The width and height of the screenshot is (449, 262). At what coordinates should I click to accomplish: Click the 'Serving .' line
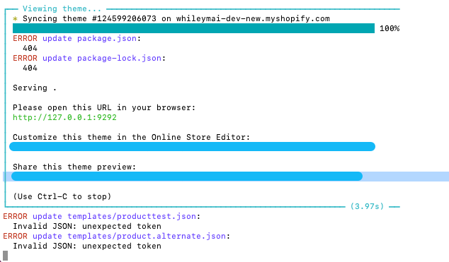[35, 88]
